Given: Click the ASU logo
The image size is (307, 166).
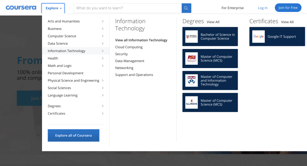Looking at the screenshot, I should point(192,59).
